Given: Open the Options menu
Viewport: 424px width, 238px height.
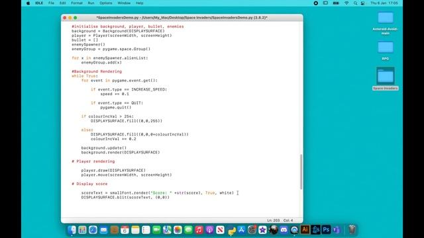Looking at the screenshot, I should click(106, 3).
